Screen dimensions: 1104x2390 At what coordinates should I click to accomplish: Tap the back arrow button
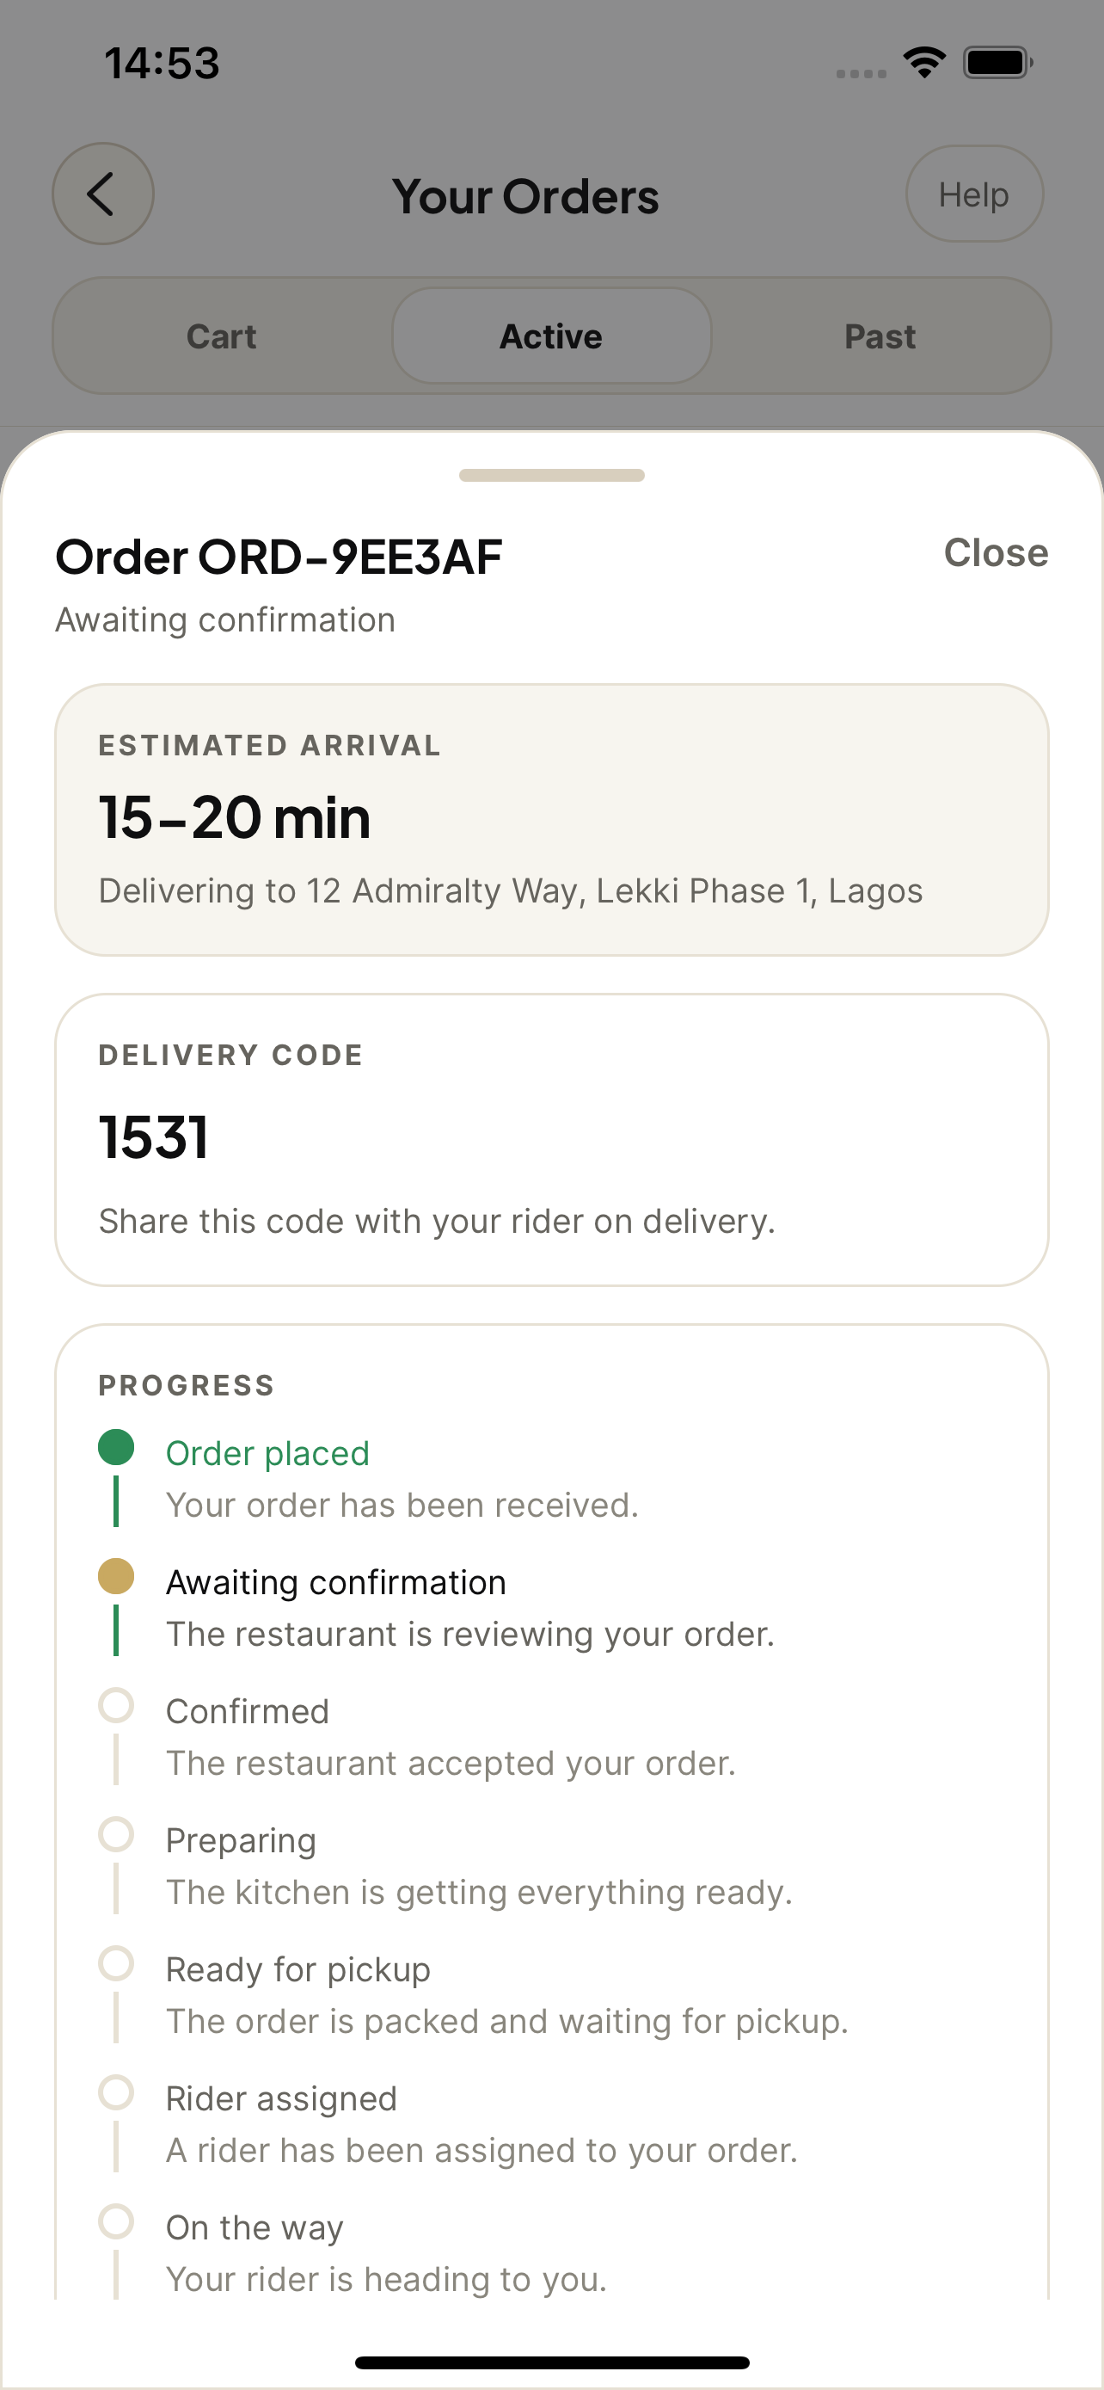103,194
